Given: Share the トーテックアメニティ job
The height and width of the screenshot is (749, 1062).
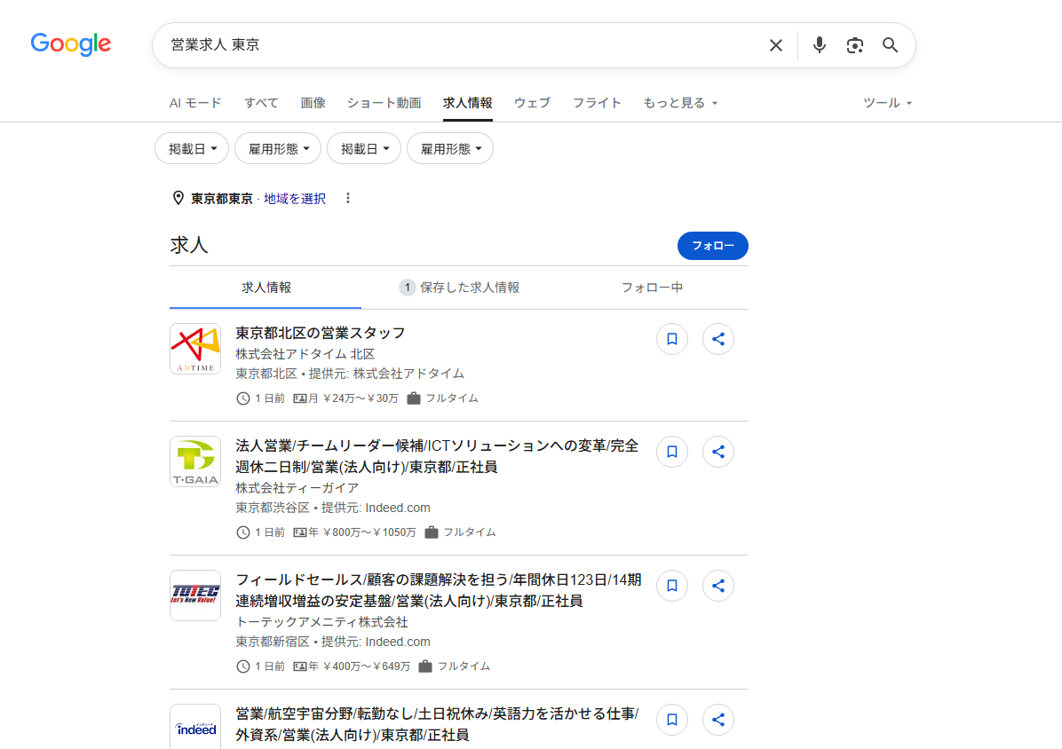Looking at the screenshot, I should click(x=718, y=585).
